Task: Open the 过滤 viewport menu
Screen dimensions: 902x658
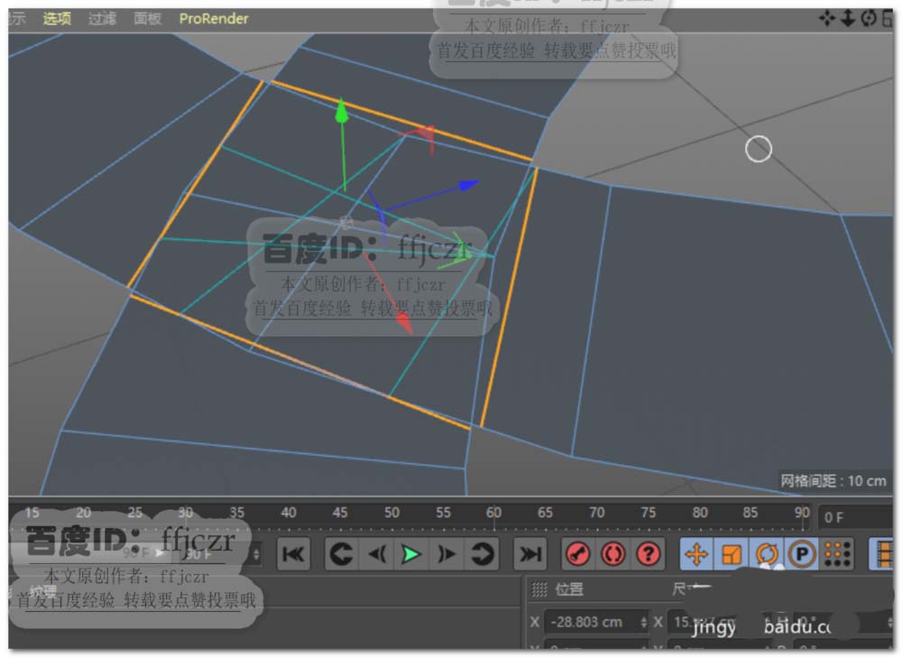Action: pos(102,19)
